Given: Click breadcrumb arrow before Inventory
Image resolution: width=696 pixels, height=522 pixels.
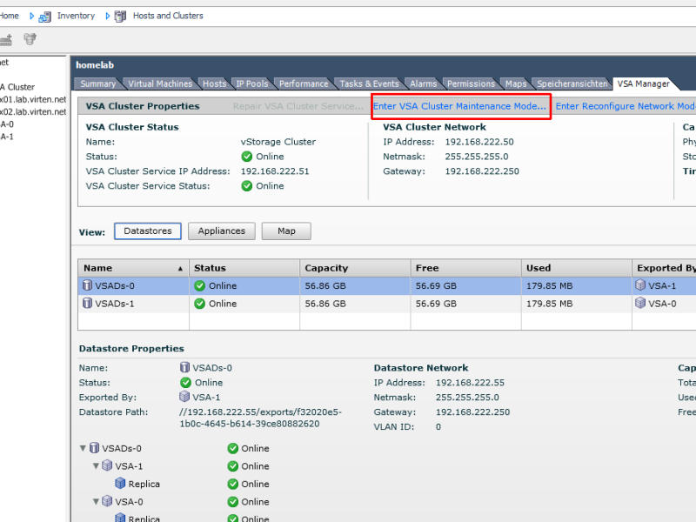Looking at the screenshot, I should click(31, 16).
